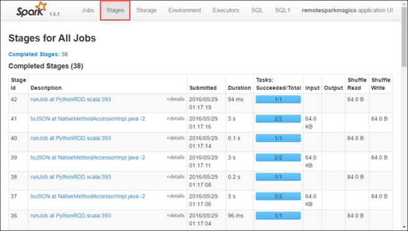Click the Completed Stages (38) heading
This screenshot has width=408, height=231.
[x=46, y=66]
